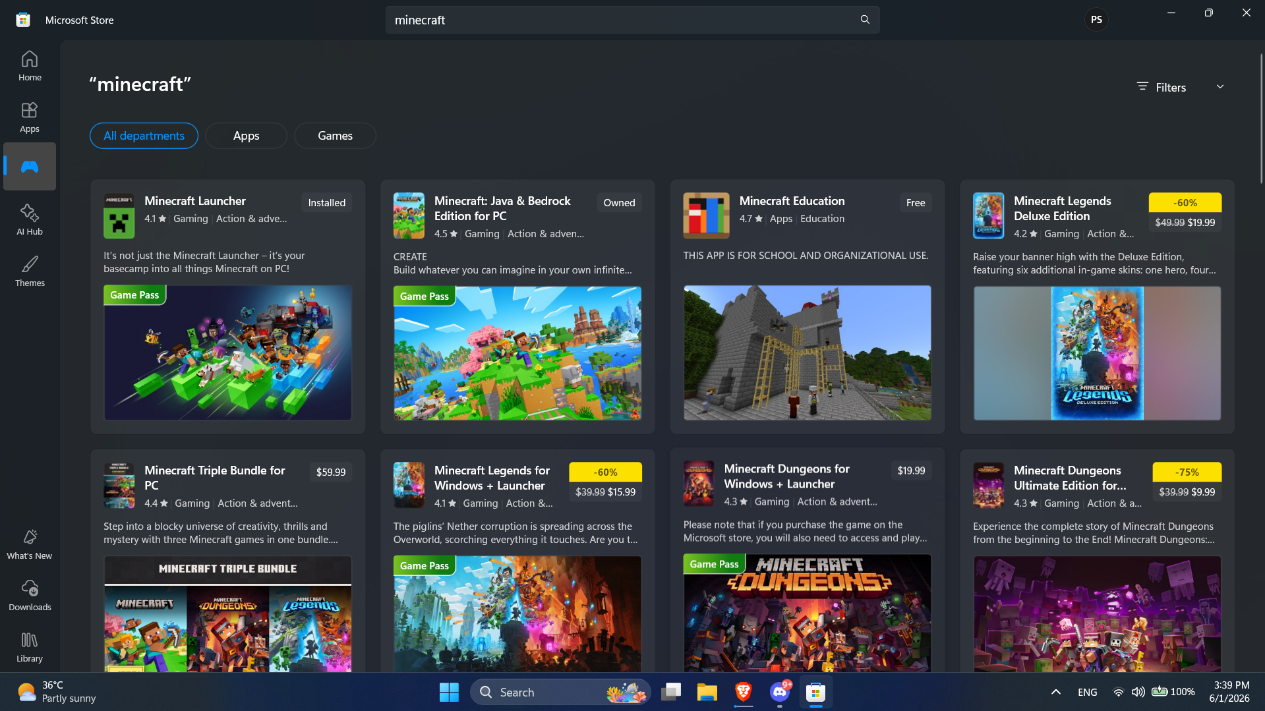Click the Minecraft Education castle screenshot
1265x711 pixels.
pos(808,353)
